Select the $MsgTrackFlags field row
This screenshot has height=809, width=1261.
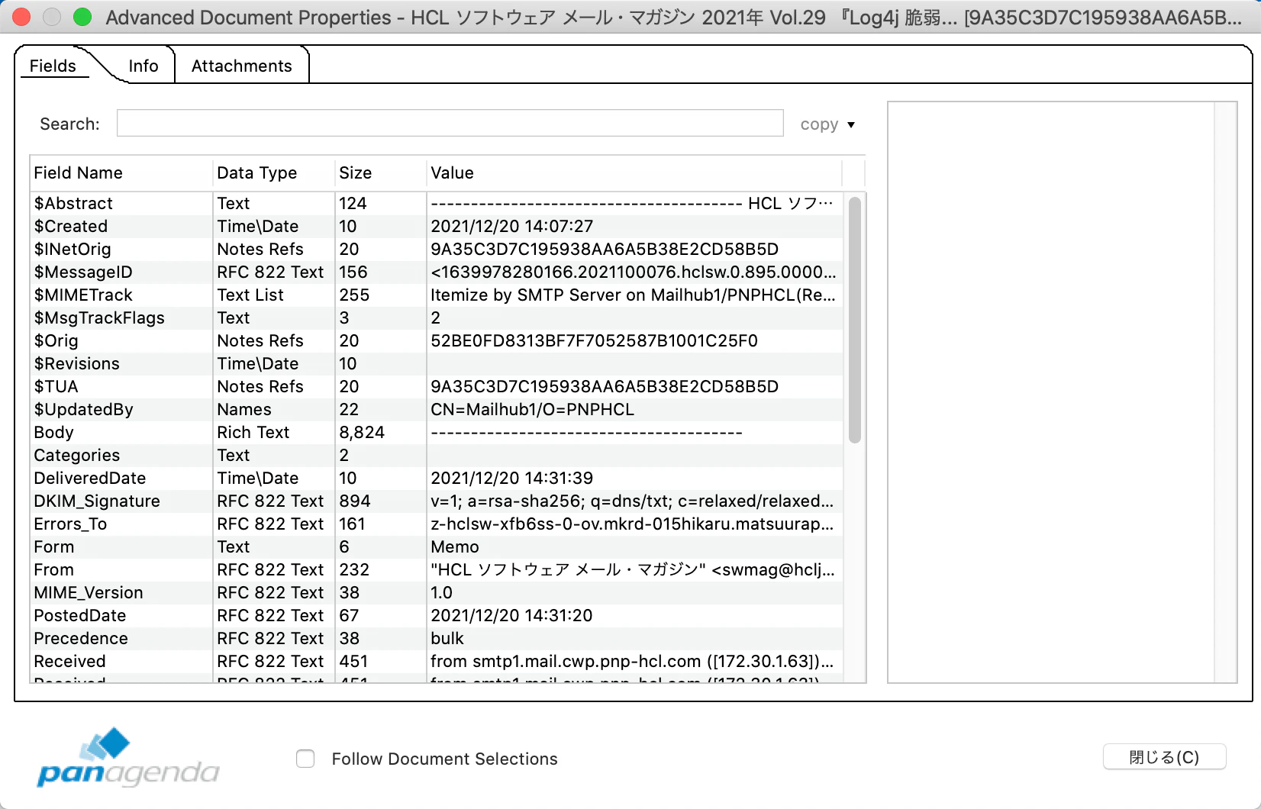click(437, 318)
